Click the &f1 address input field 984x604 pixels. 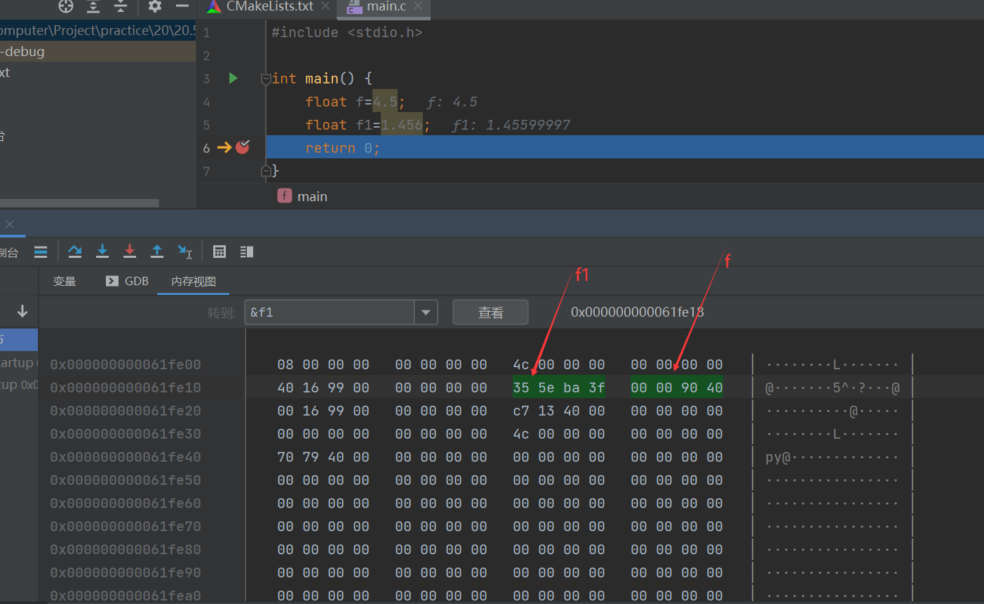(330, 312)
